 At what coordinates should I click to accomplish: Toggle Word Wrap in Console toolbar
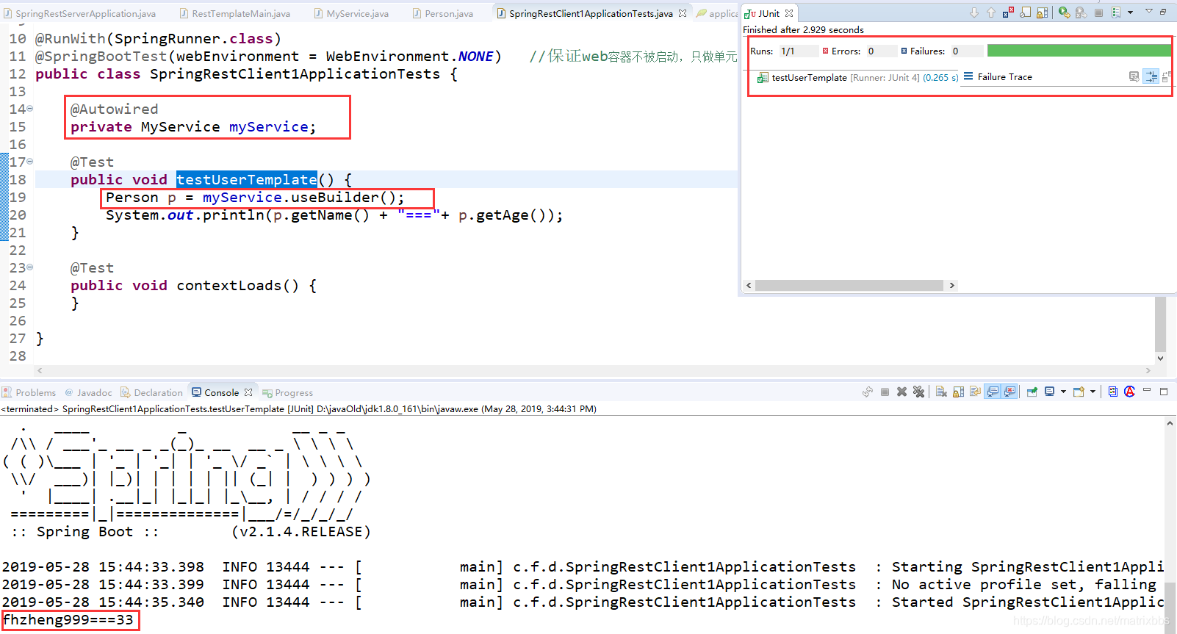coord(975,392)
